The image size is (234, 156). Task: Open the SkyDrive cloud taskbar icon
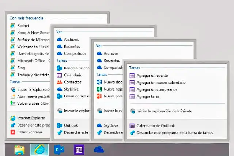pyautogui.click(x=99, y=149)
